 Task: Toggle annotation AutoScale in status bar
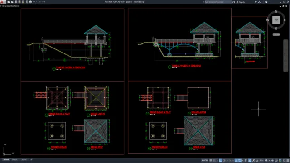pyautogui.click(x=254, y=161)
